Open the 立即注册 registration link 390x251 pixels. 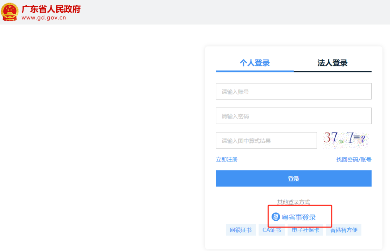tap(226, 159)
